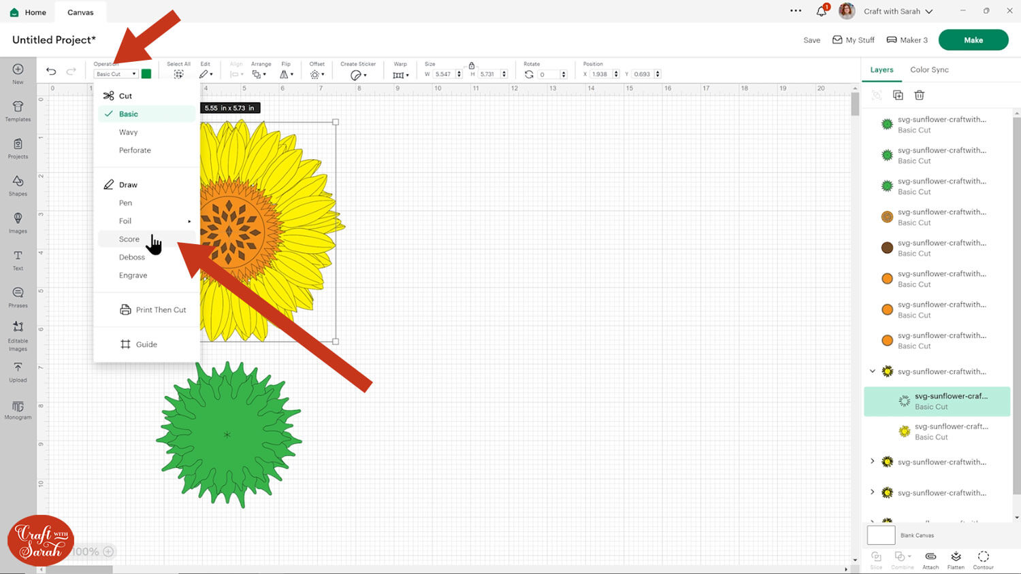Choose Score from the Draw menu
This screenshot has width=1021, height=574.
tap(129, 239)
